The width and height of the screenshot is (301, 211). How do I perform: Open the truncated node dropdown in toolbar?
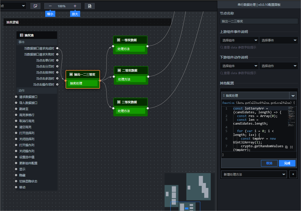13,6
